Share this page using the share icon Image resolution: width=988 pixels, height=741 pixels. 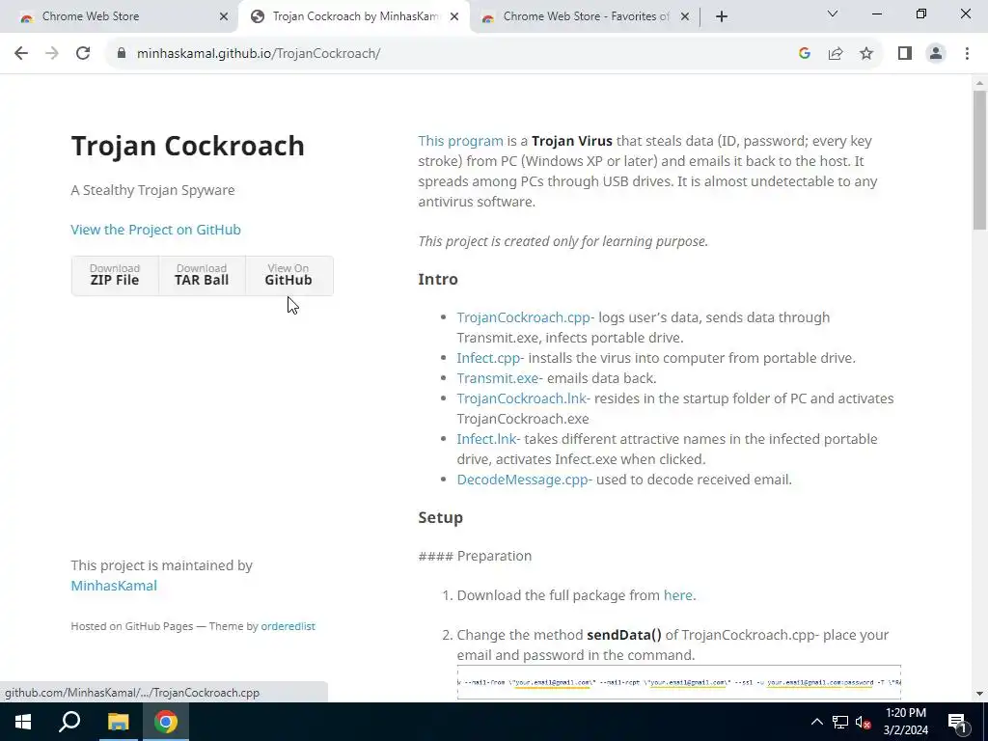[x=836, y=54]
